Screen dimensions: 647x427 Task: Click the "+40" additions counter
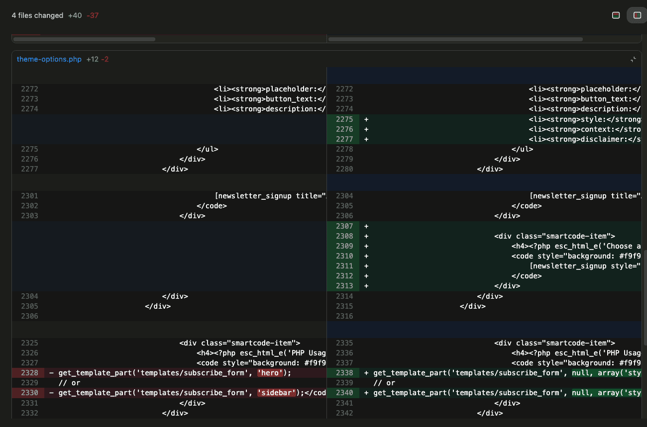(x=75, y=15)
